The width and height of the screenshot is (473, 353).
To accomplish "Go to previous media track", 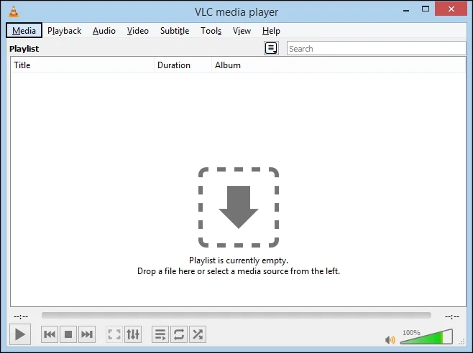I will coord(50,334).
